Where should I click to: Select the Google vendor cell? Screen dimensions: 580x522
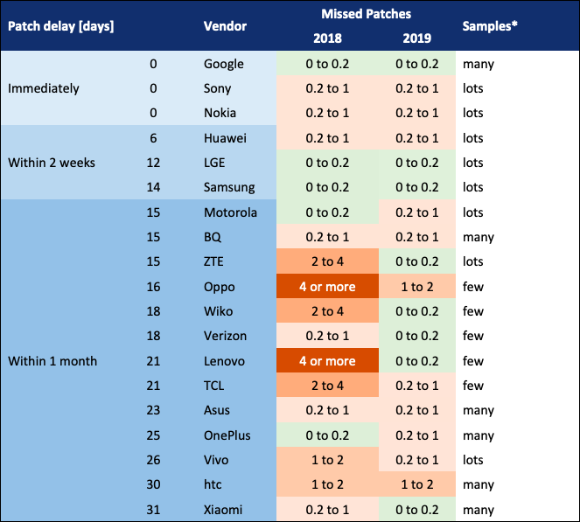pyautogui.click(x=224, y=64)
